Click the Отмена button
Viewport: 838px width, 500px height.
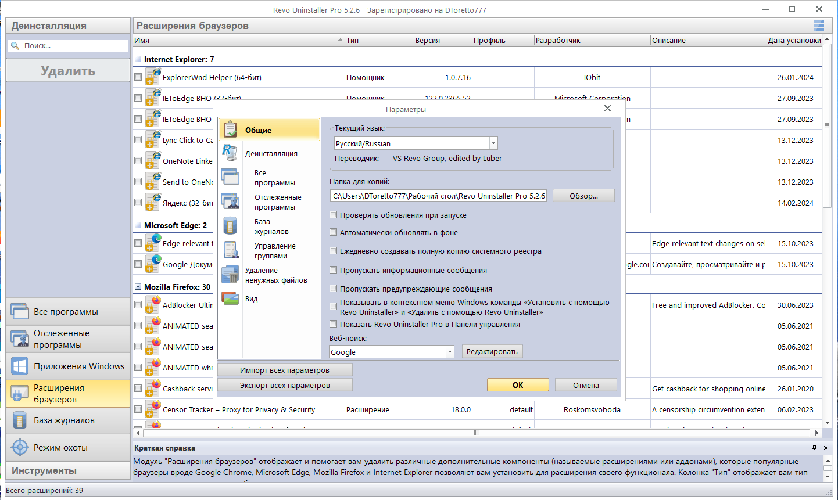point(586,385)
